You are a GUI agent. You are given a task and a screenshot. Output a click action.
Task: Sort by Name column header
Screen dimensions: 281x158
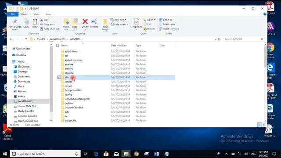pyautogui.click(x=64, y=46)
